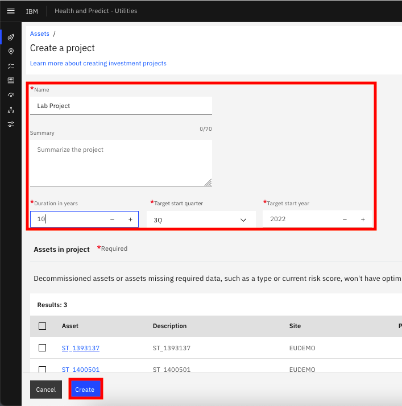Viewport: 402px width, 406px height.
Task: Go to Assets breadcrumb
Action: coord(40,34)
